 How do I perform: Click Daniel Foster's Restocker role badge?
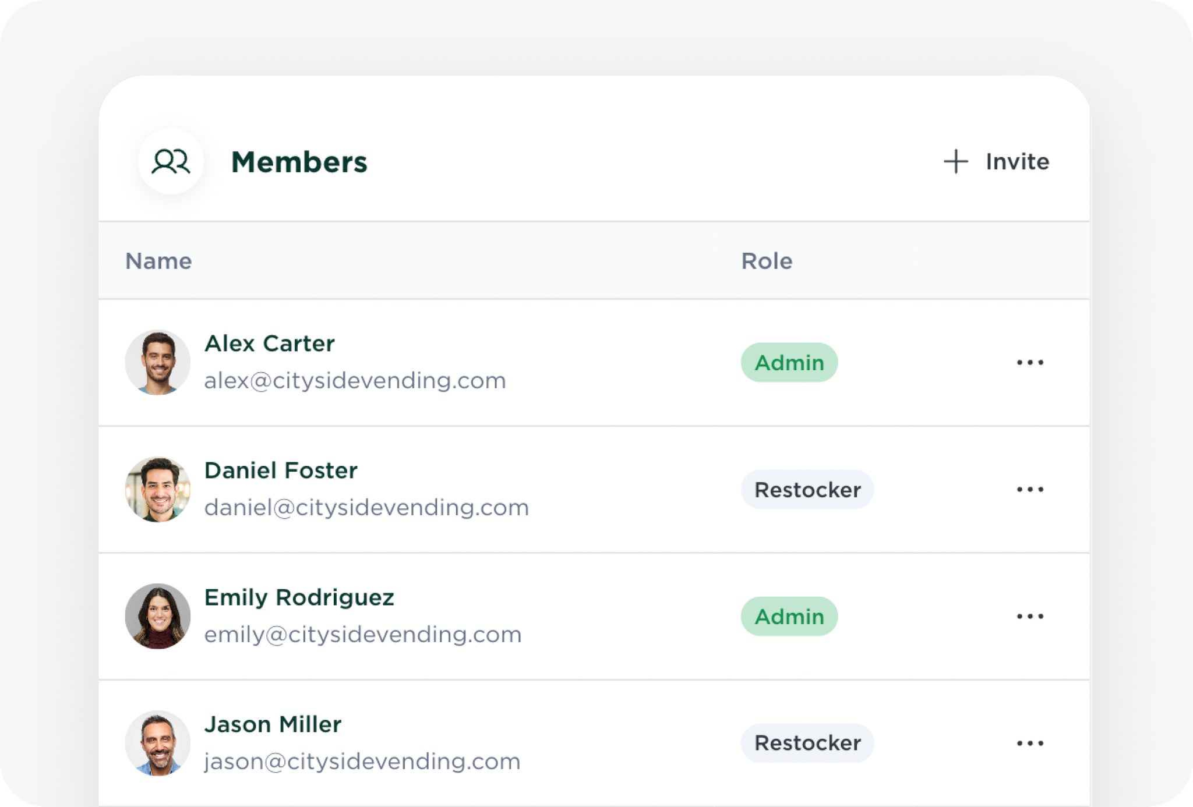(807, 489)
